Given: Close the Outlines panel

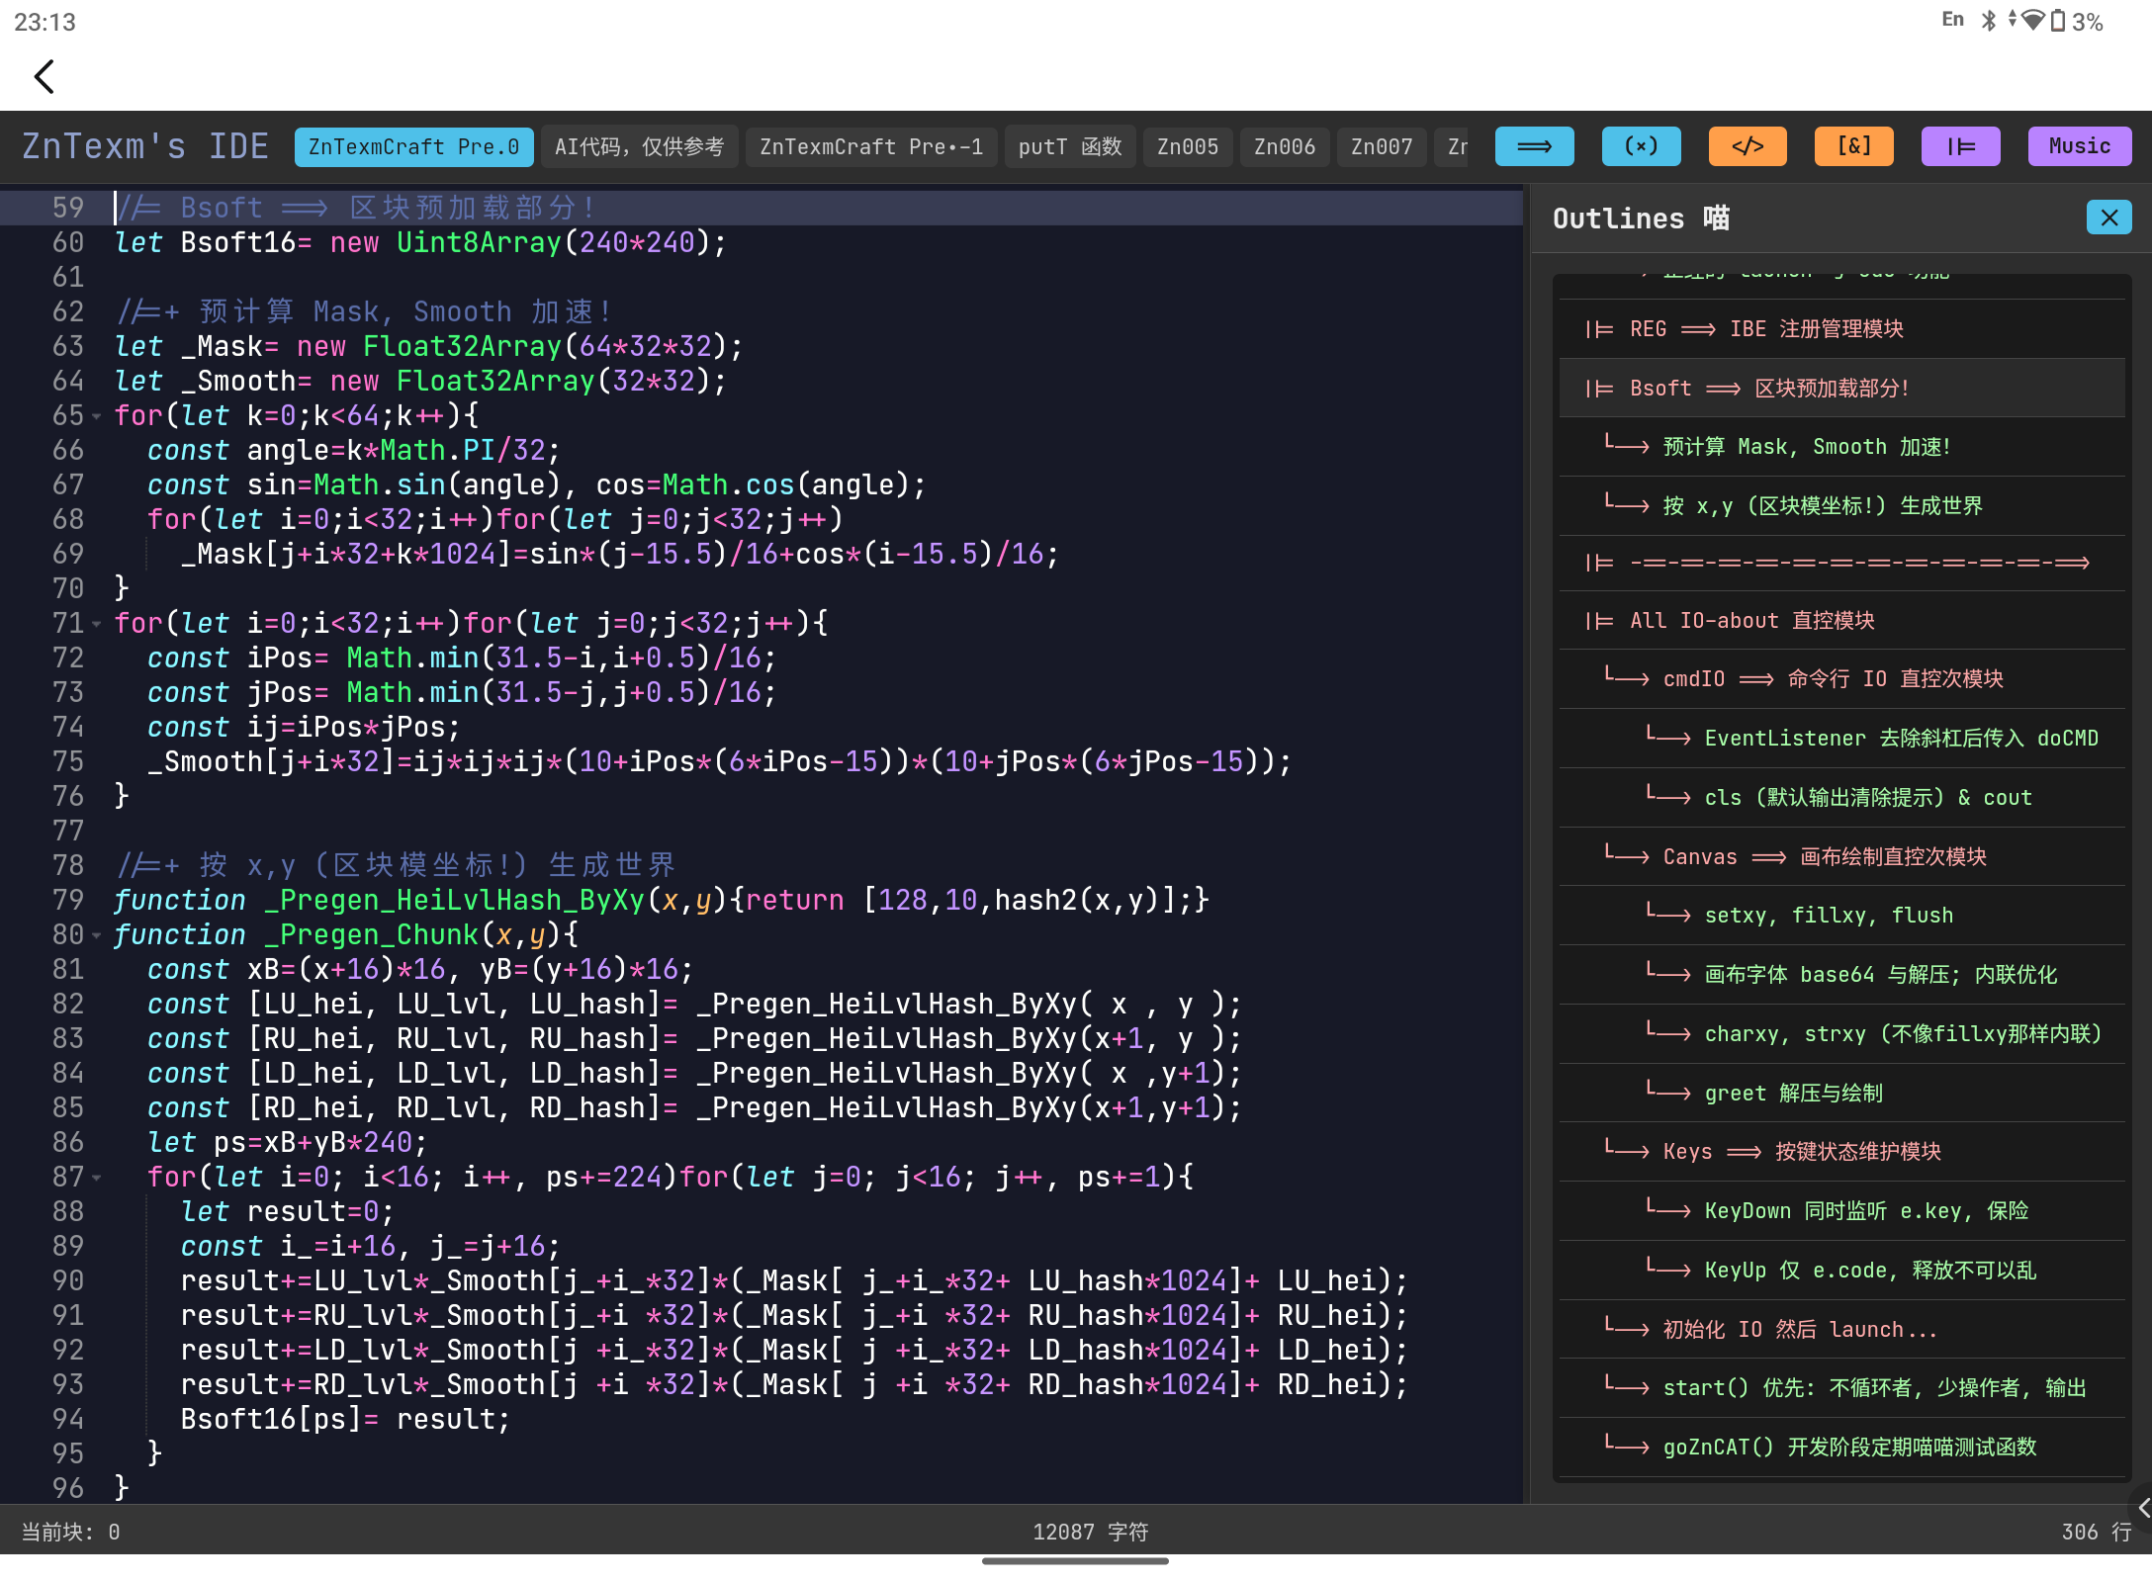Looking at the screenshot, I should point(2108,218).
